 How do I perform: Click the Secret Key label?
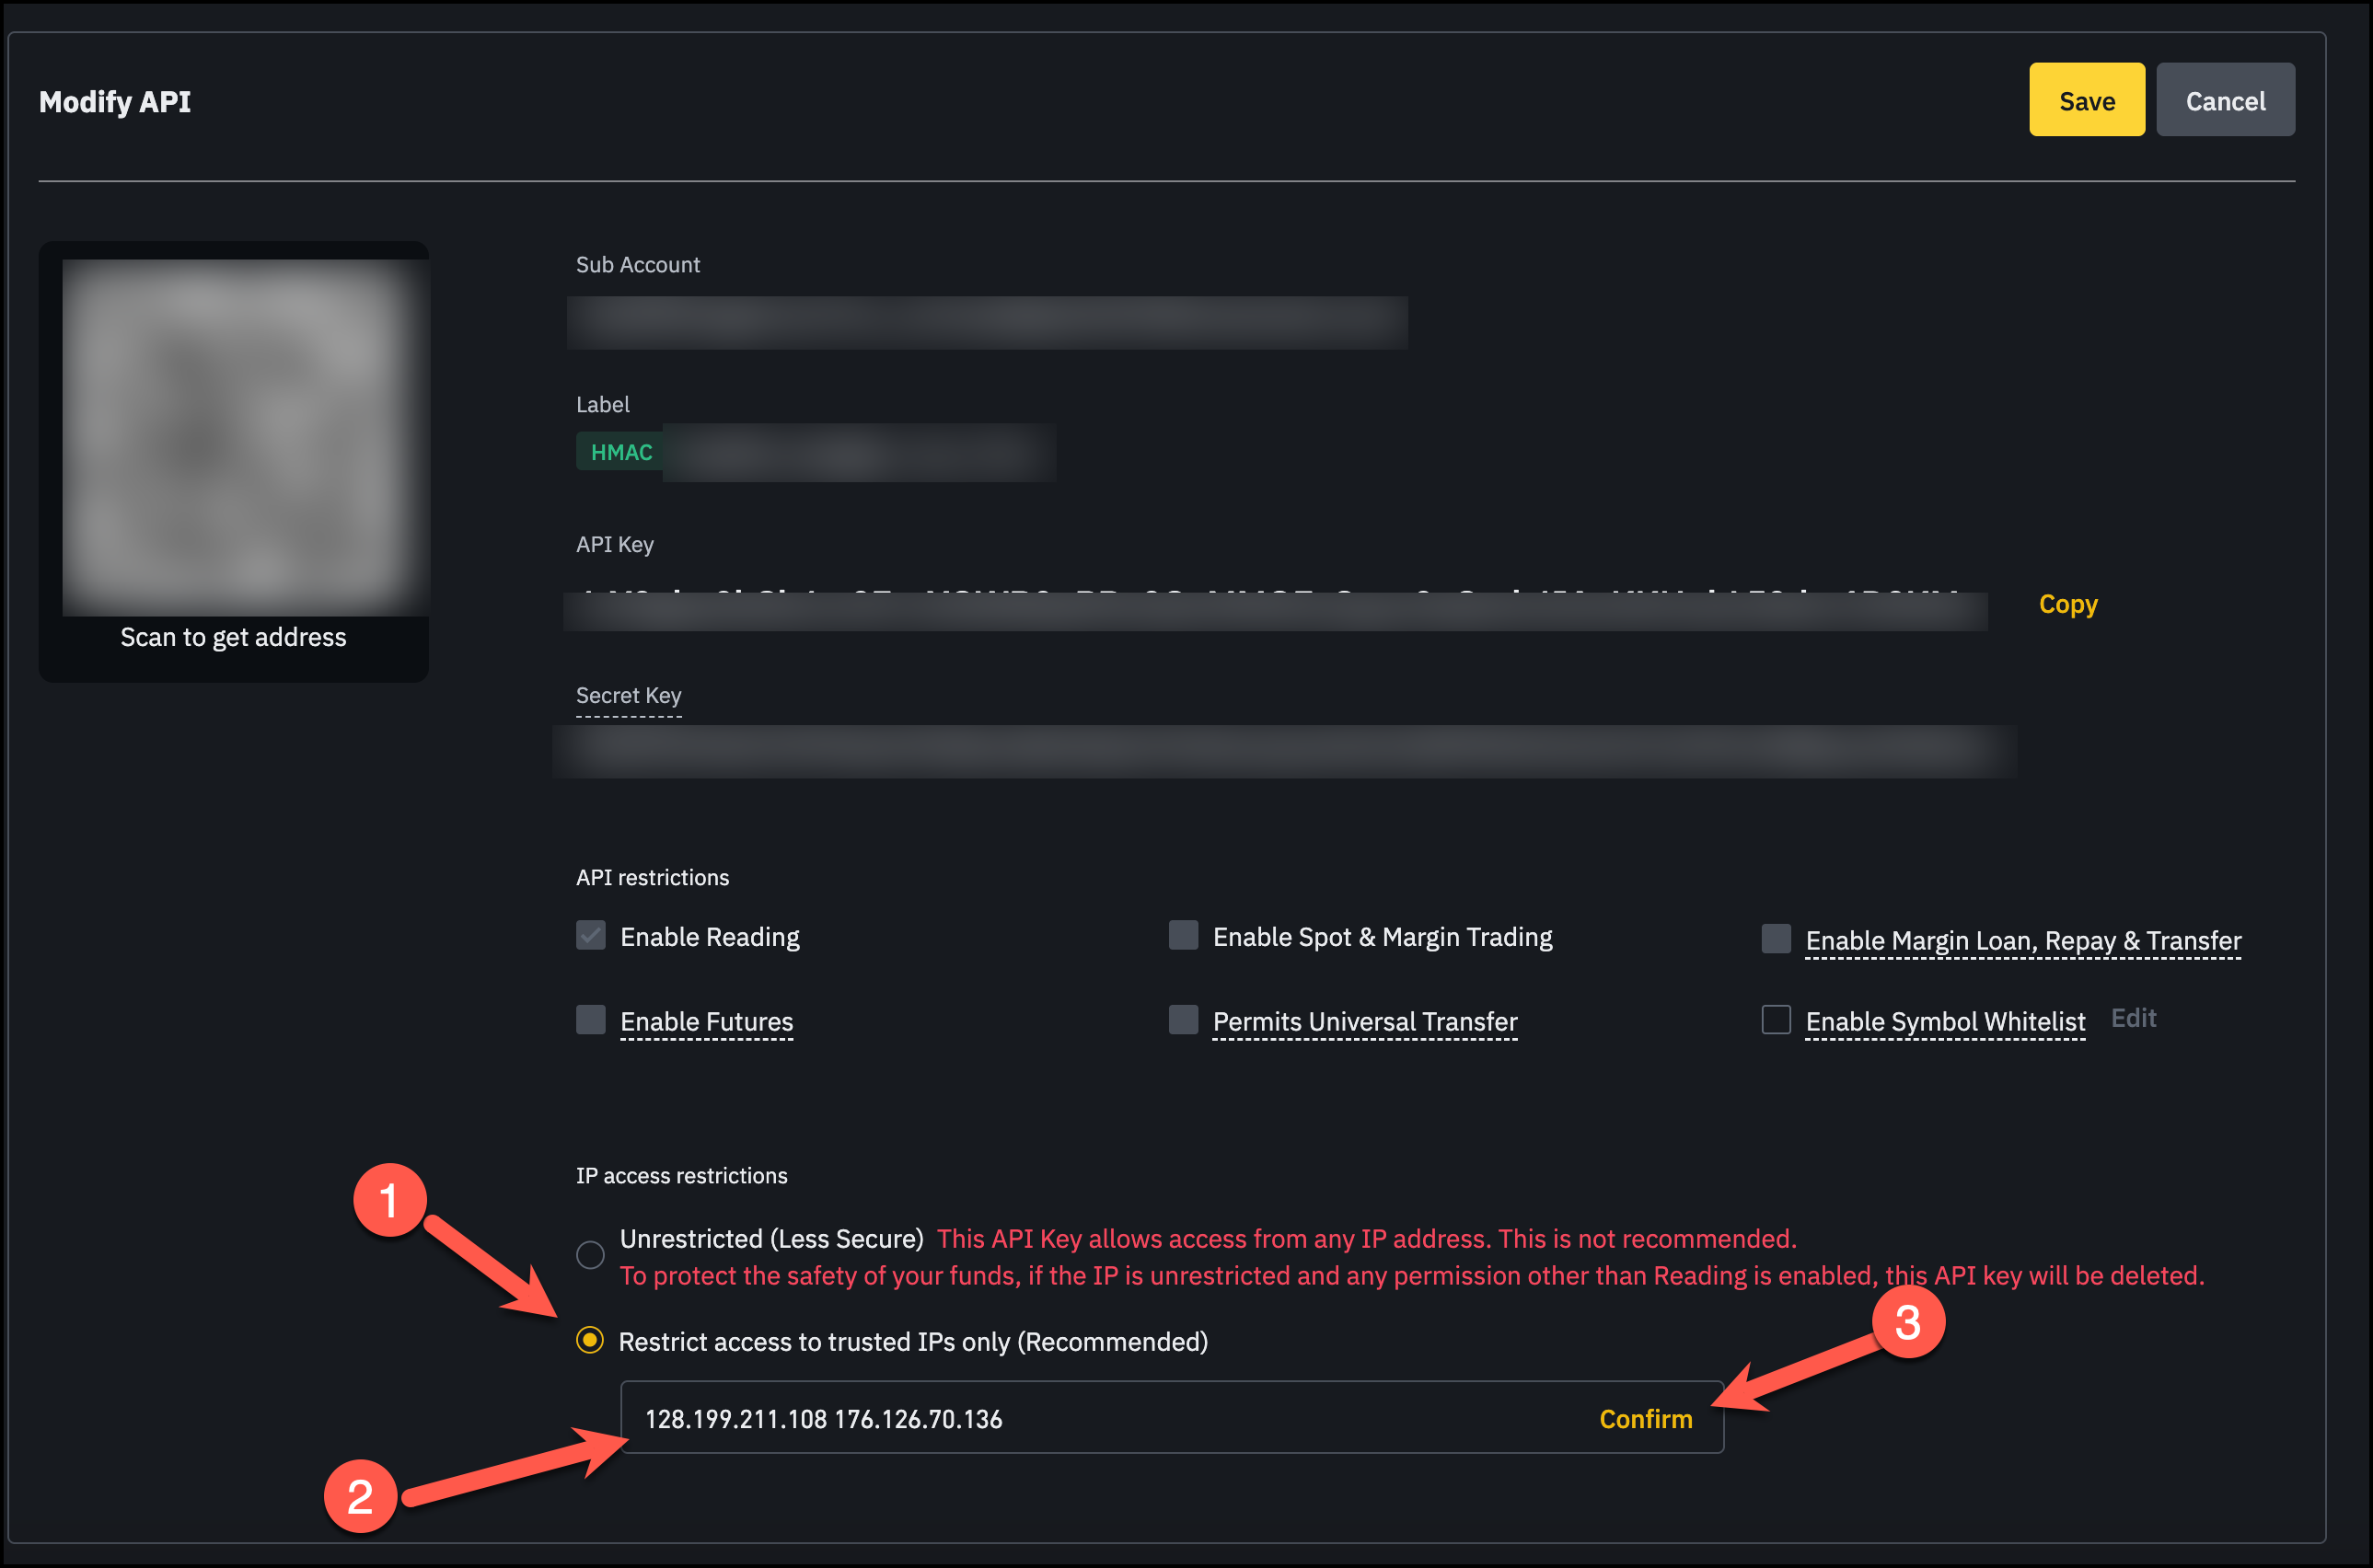point(628,695)
